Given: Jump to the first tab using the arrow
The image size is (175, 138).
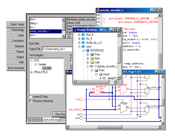Looking at the screenshot, I should click(x=29, y=120).
